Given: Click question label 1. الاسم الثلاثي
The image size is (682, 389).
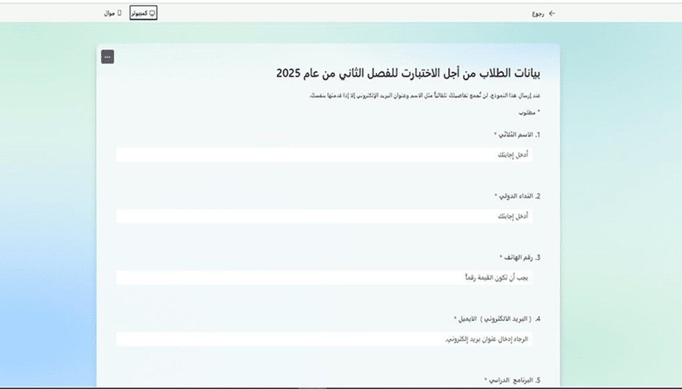Looking at the screenshot, I should [517, 135].
